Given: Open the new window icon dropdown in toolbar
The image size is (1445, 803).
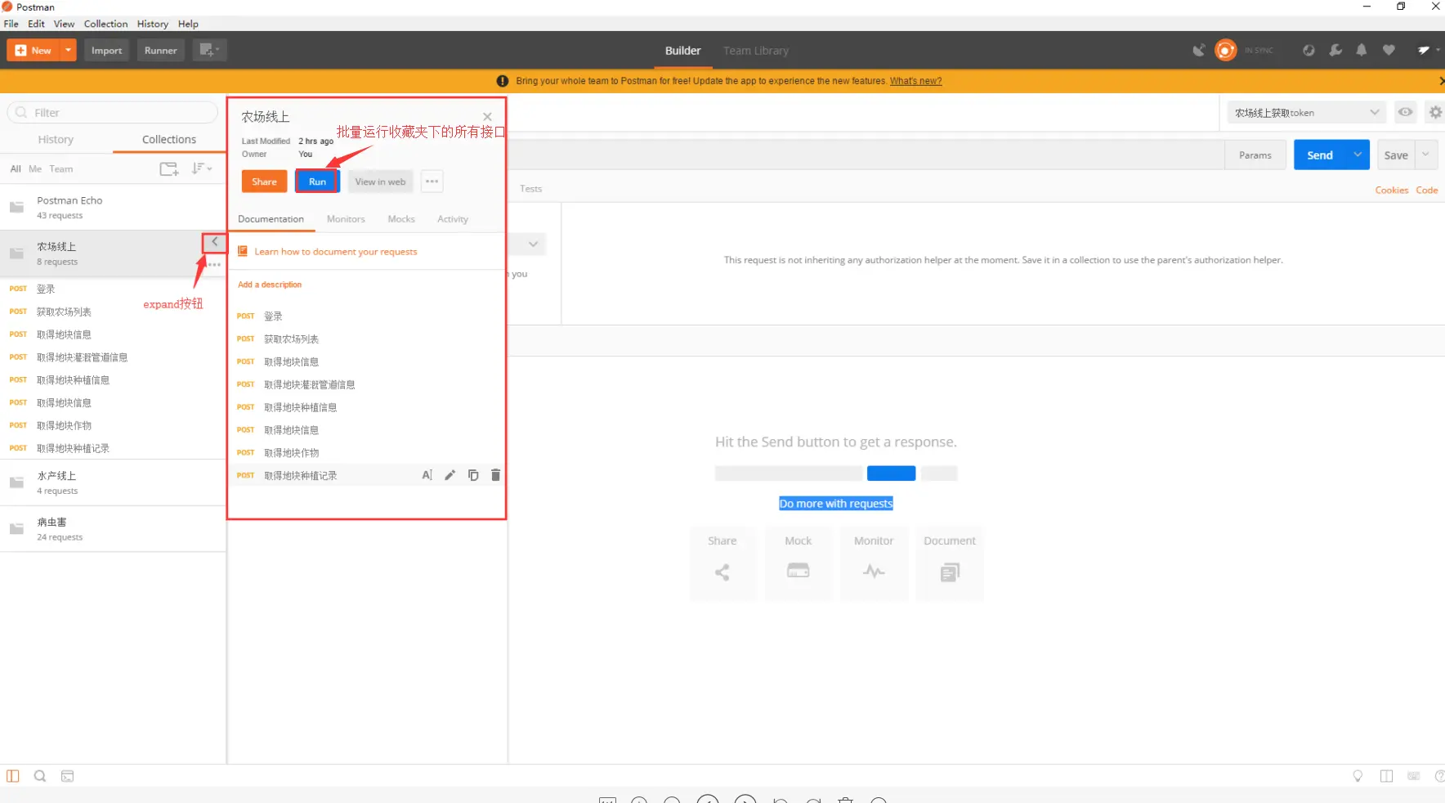Looking at the screenshot, I should click(209, 51).
